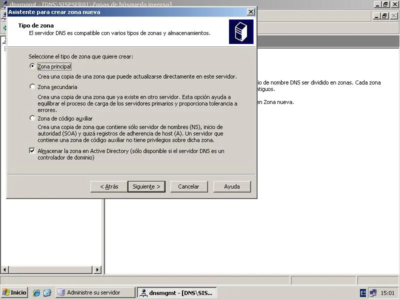This screenshot has width=400, height=300.
Task: Restore the dnsmgmt main window
Action: pos(385,4)
